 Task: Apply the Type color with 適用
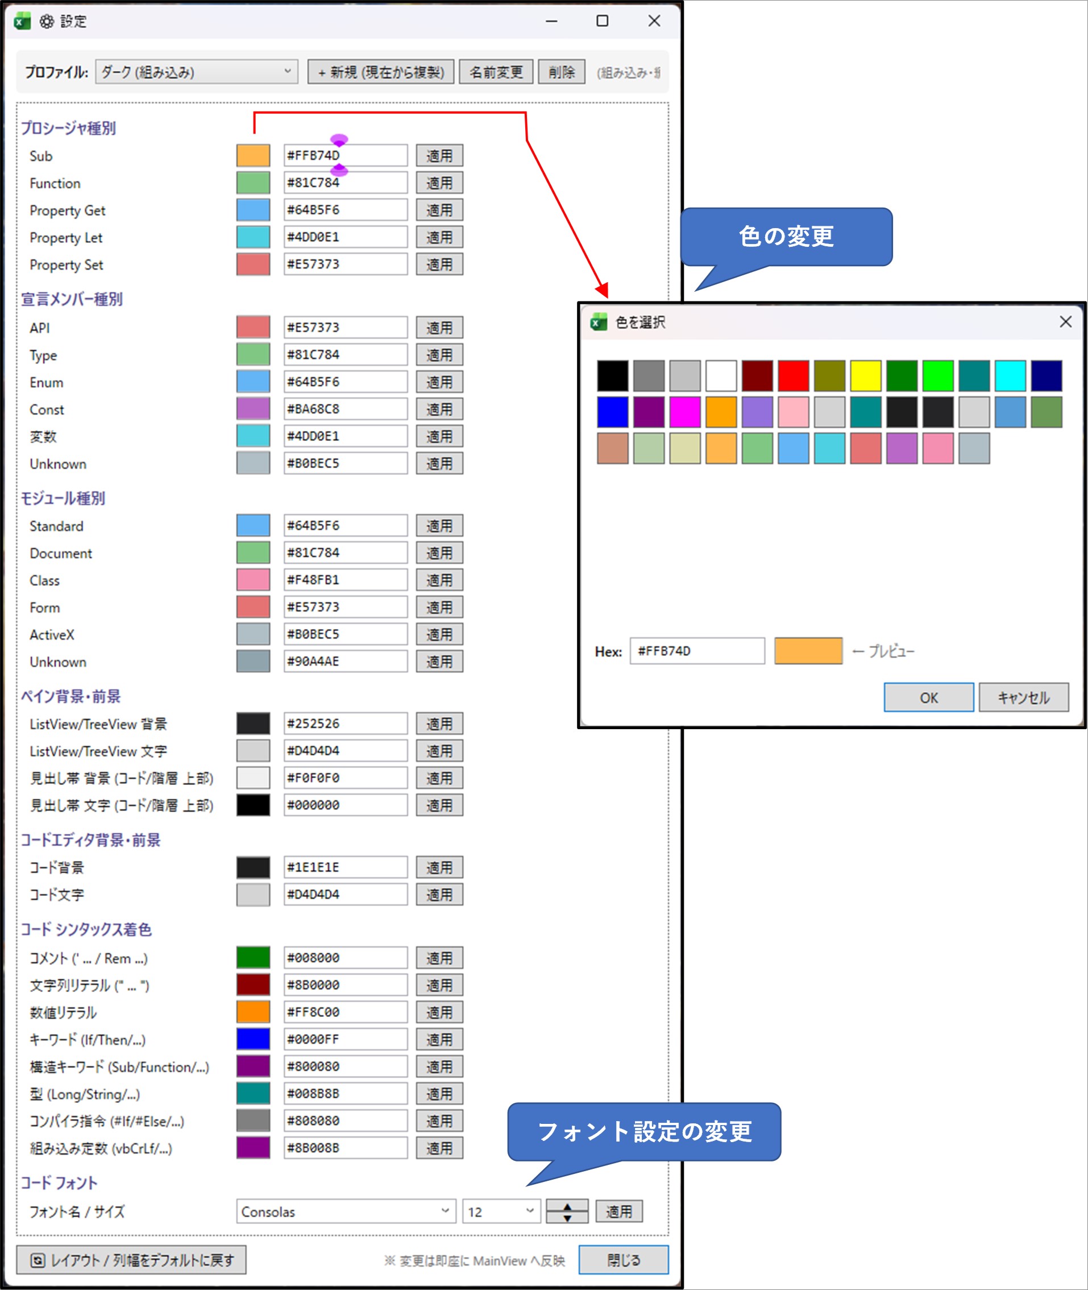[439, 354]
